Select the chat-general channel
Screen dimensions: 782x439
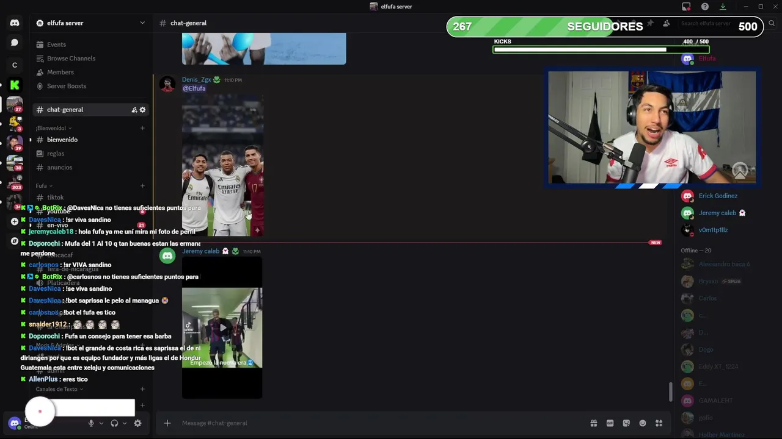click(x=92, y=110)
